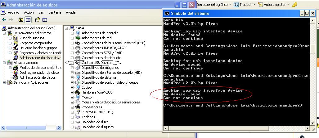The image size is (319, 138).
Task: Expand the Puertos (COM & LPT) node
Action: pos(72,112)
